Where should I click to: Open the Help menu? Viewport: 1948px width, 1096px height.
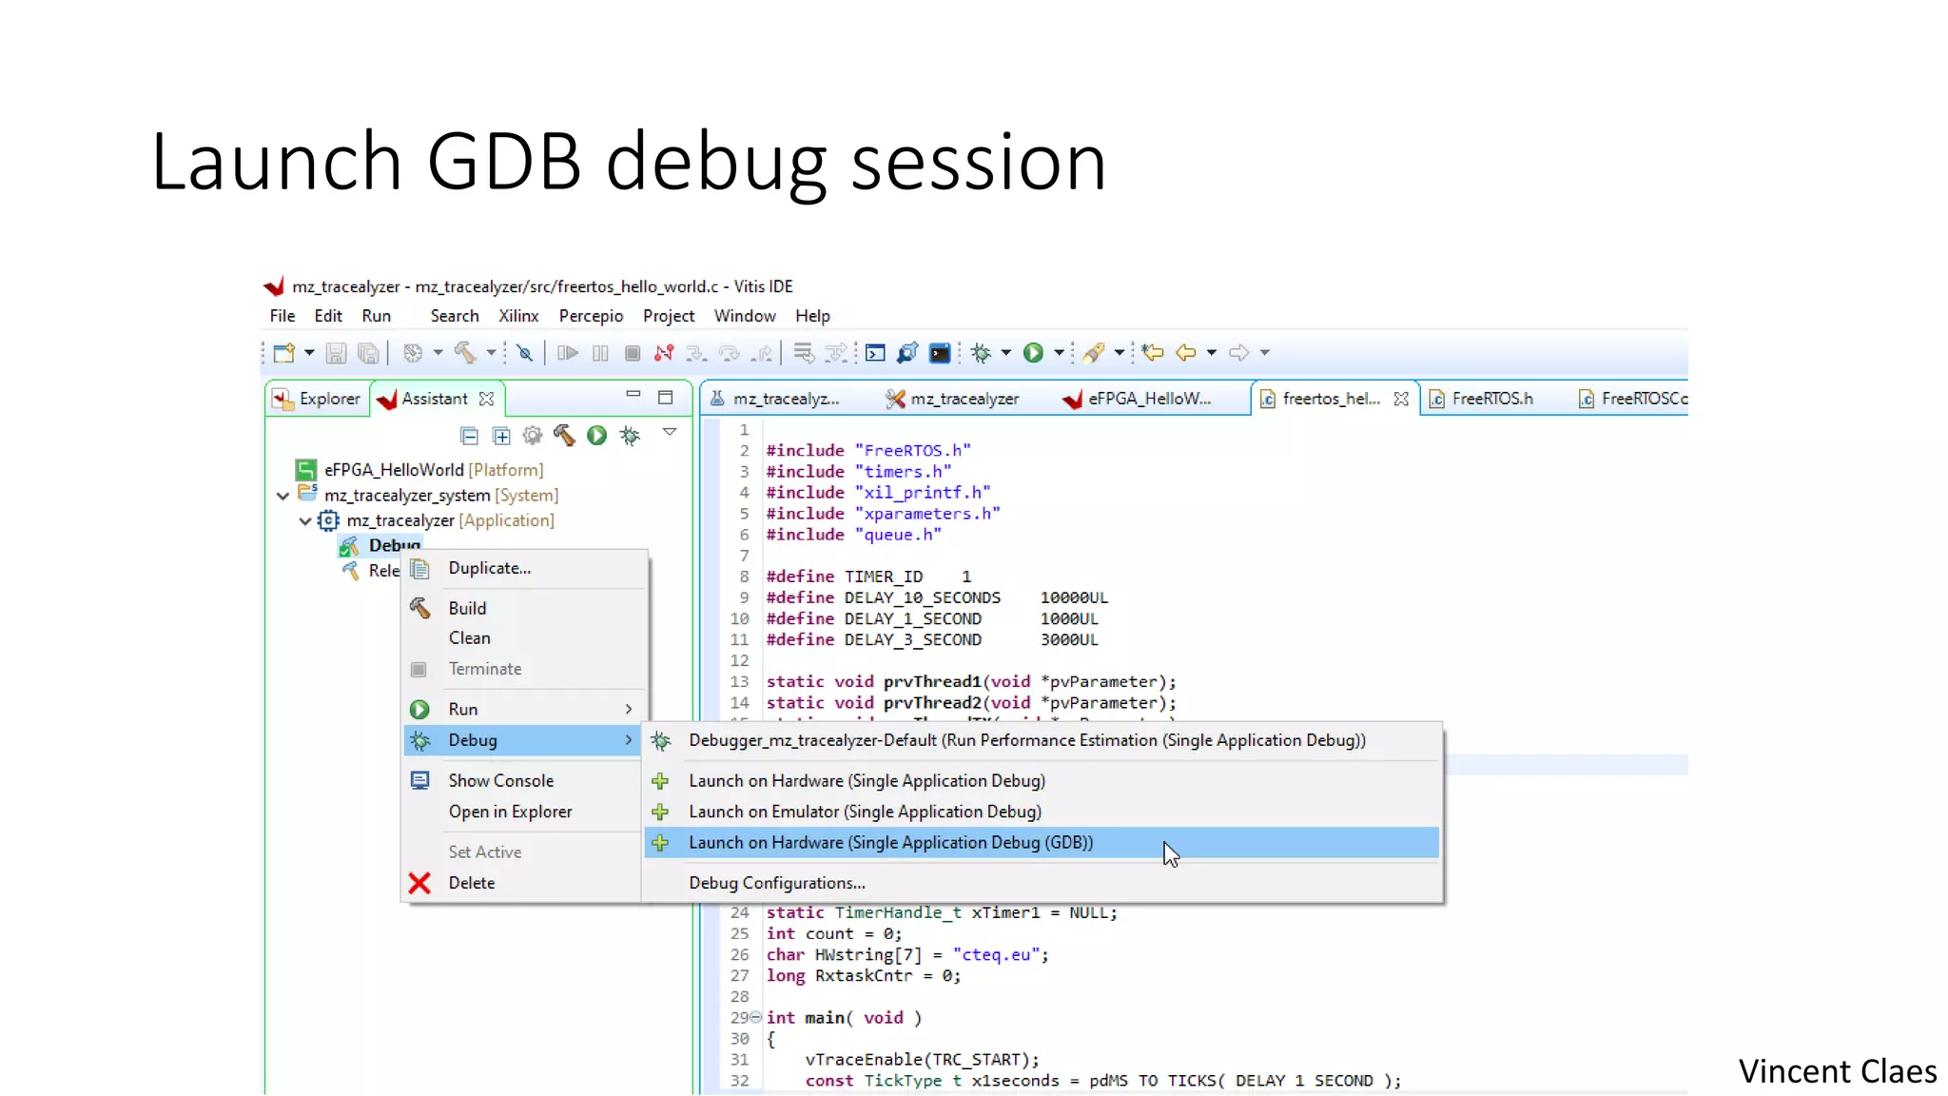click(812, 316)
